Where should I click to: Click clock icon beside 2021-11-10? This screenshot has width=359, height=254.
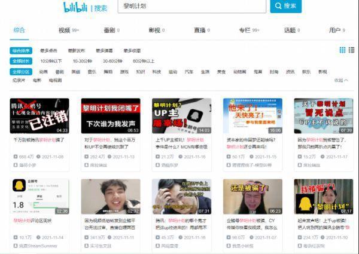pyautogui.click(x=323, y=237)
